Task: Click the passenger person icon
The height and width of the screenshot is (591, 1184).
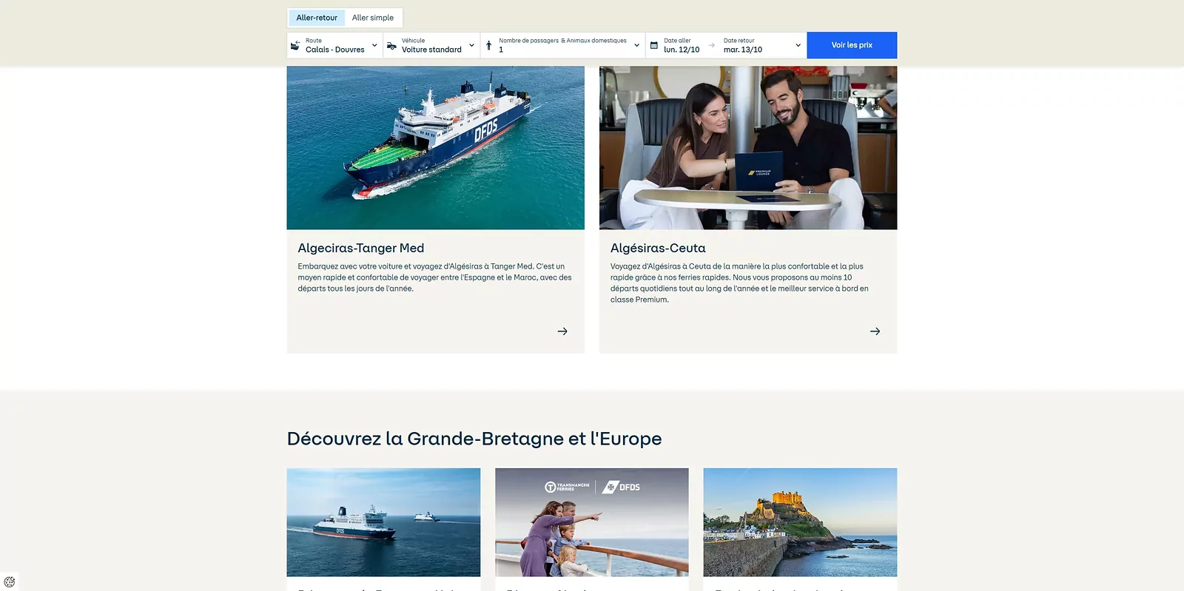Action: point(488,46)
